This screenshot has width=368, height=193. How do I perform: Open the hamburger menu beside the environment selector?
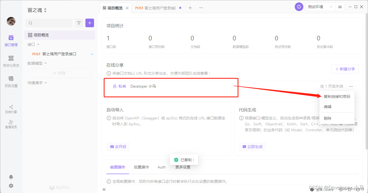340,7
